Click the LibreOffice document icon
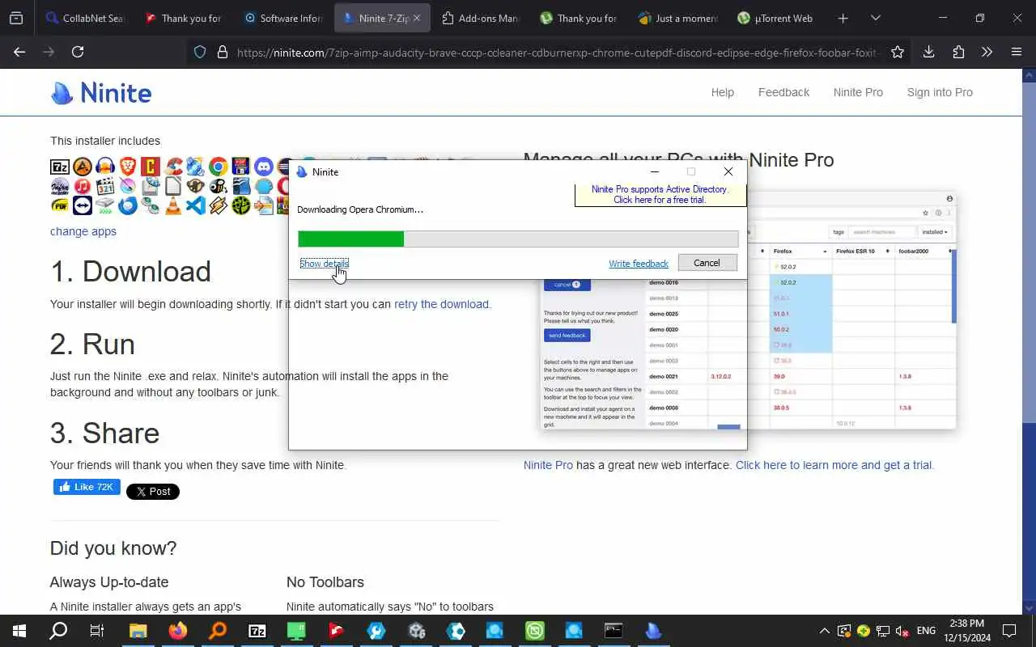 pos(173,187)
